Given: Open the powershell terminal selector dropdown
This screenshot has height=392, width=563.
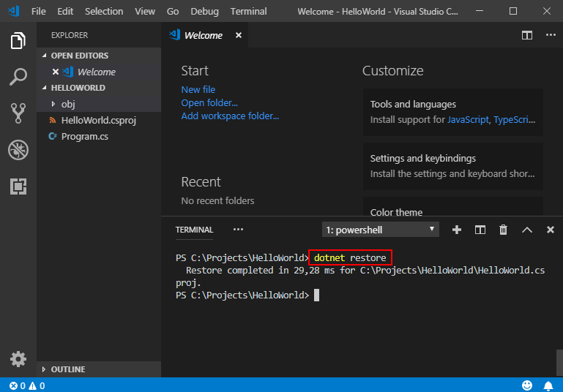Looking at the screenshot, I should (380, 230).
